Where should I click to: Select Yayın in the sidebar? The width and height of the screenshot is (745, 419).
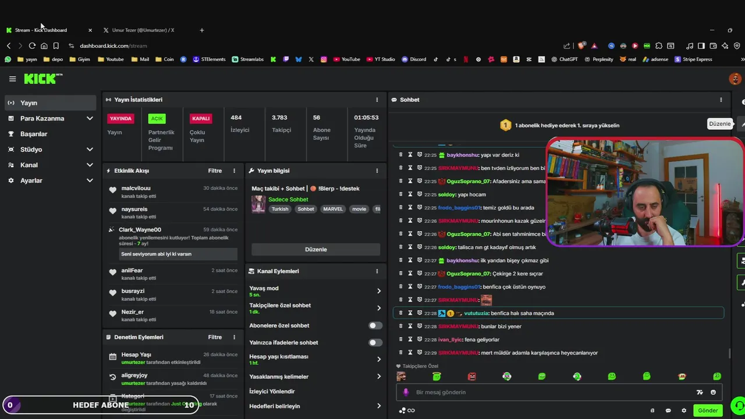50,102
